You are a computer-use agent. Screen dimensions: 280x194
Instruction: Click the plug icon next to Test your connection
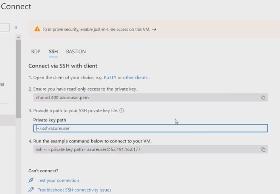tap(31, 180)
